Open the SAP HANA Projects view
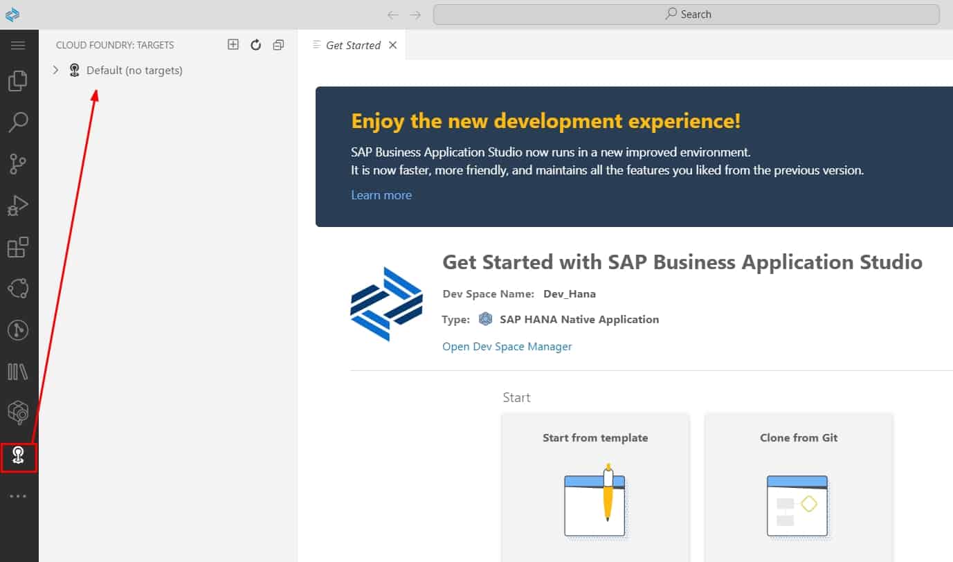 [19, 410]
